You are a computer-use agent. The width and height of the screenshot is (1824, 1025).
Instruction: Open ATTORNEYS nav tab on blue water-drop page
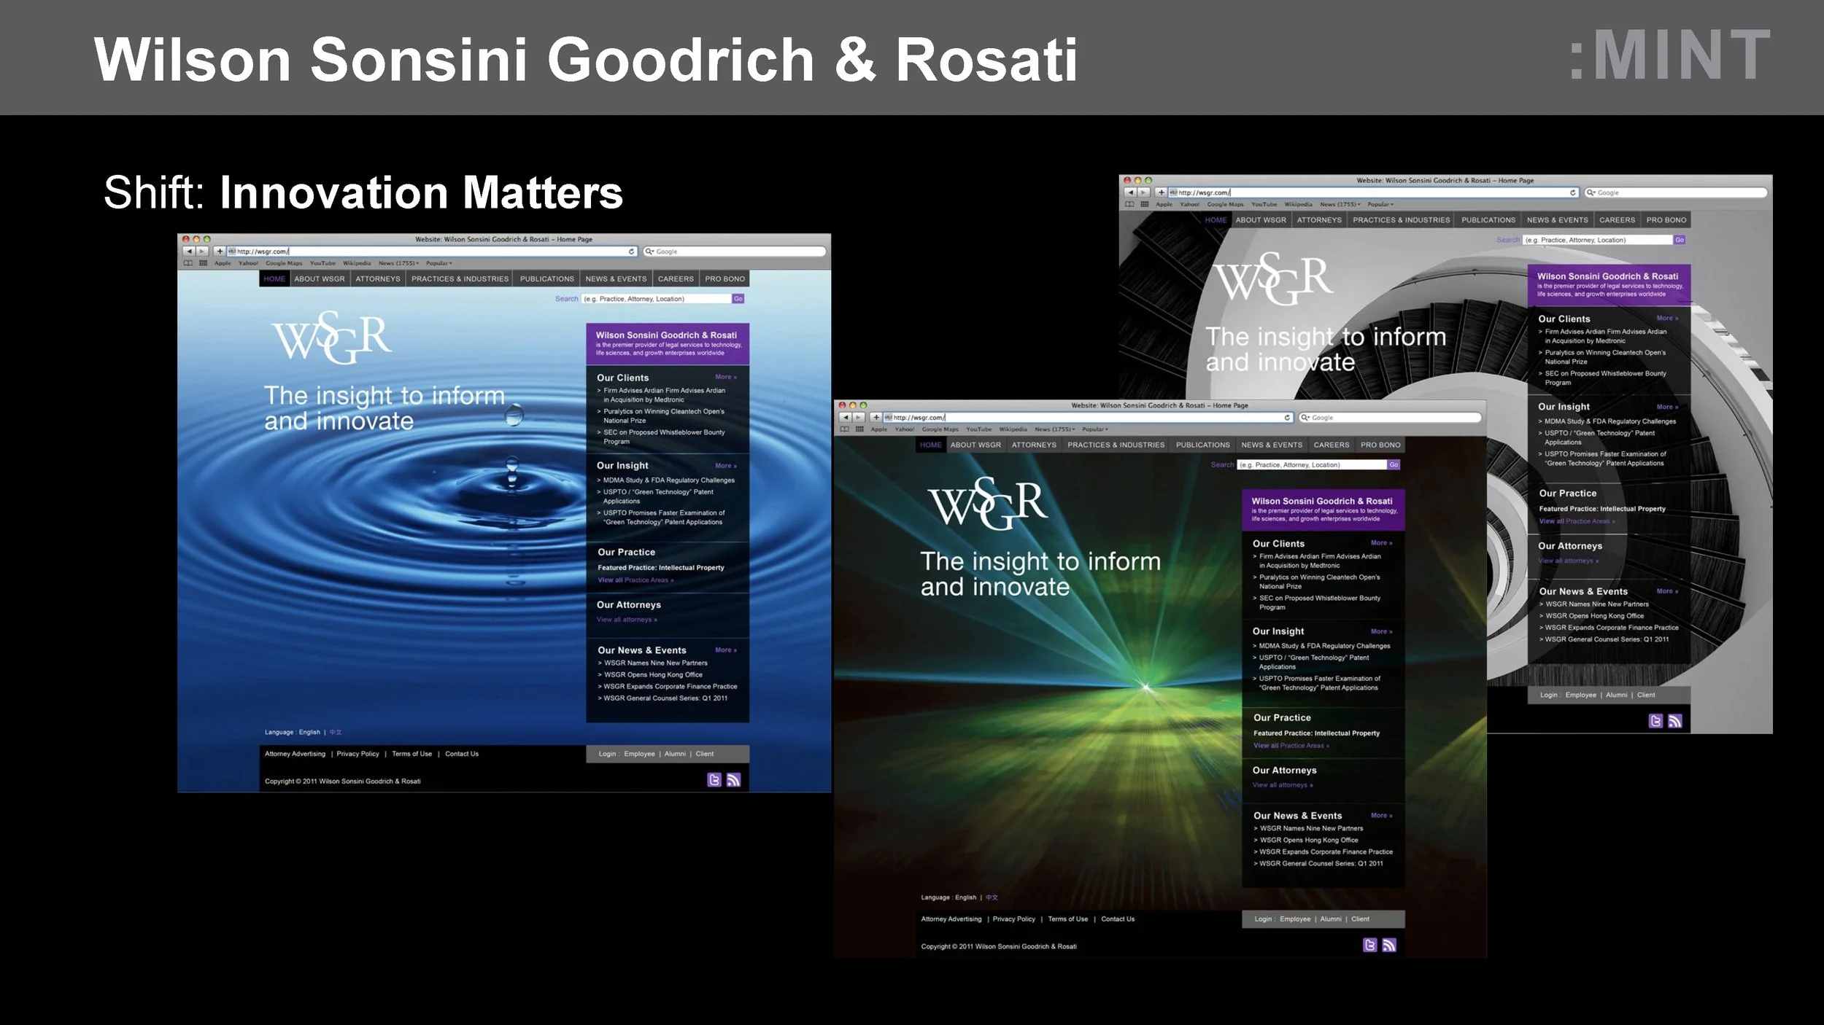[377, 278]
